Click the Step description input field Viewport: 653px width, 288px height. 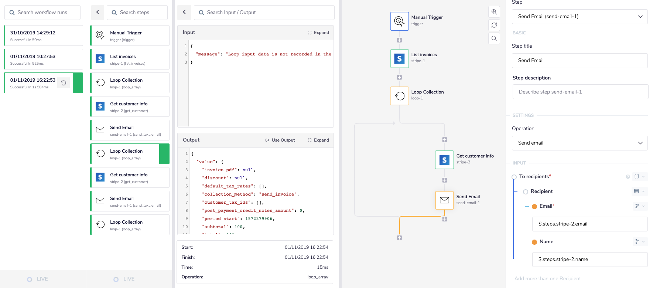[x=580, y=92]
